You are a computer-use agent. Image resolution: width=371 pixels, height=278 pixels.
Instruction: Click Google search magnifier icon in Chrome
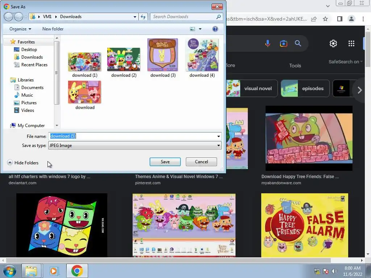pos(298,43)
